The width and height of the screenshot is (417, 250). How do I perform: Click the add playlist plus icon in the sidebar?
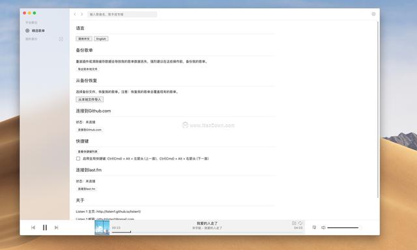(61, 39)
